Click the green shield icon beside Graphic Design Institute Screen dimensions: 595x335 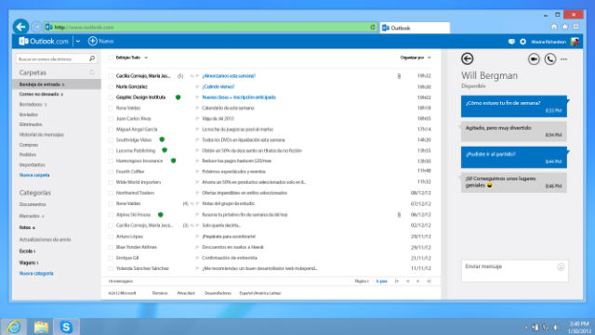point(178,97)
